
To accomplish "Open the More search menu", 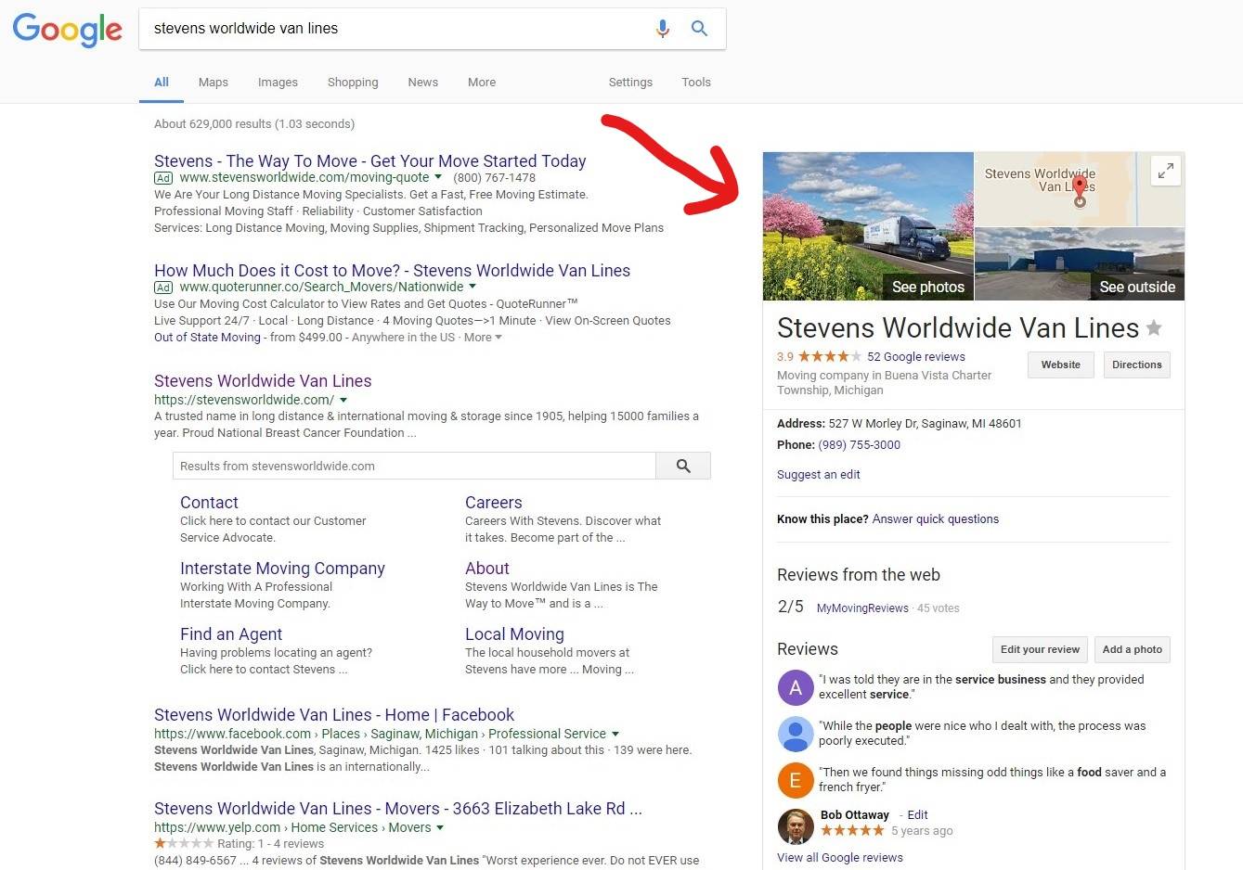I will (x=482, y=82).
